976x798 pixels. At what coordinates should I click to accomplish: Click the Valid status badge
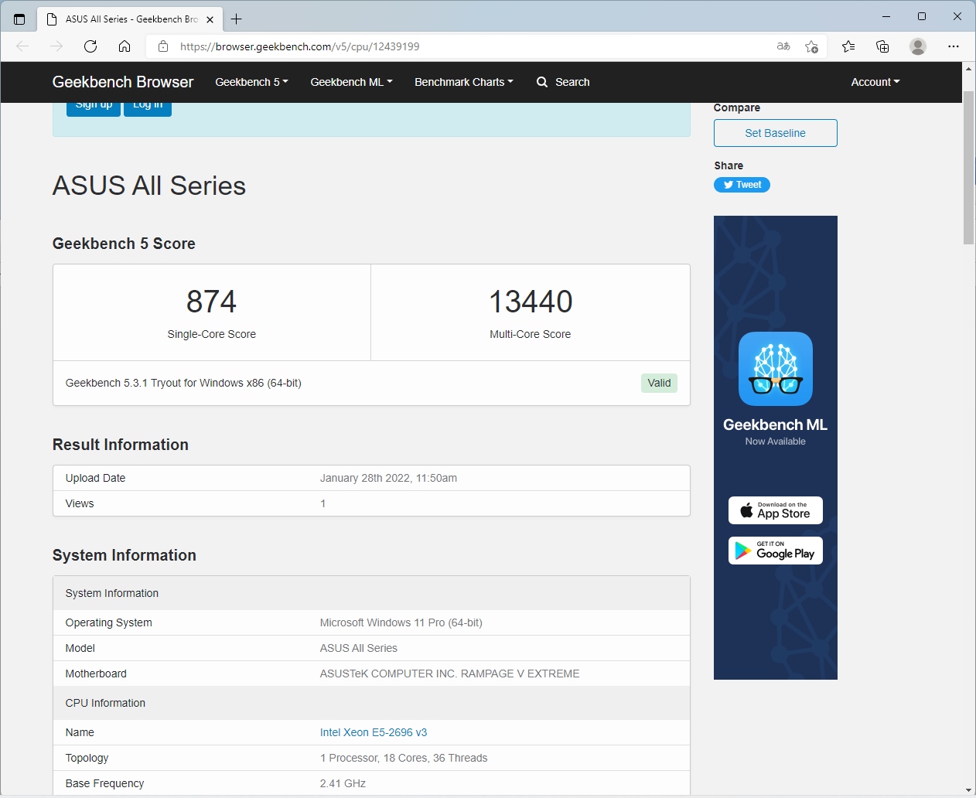coord(659,383)
